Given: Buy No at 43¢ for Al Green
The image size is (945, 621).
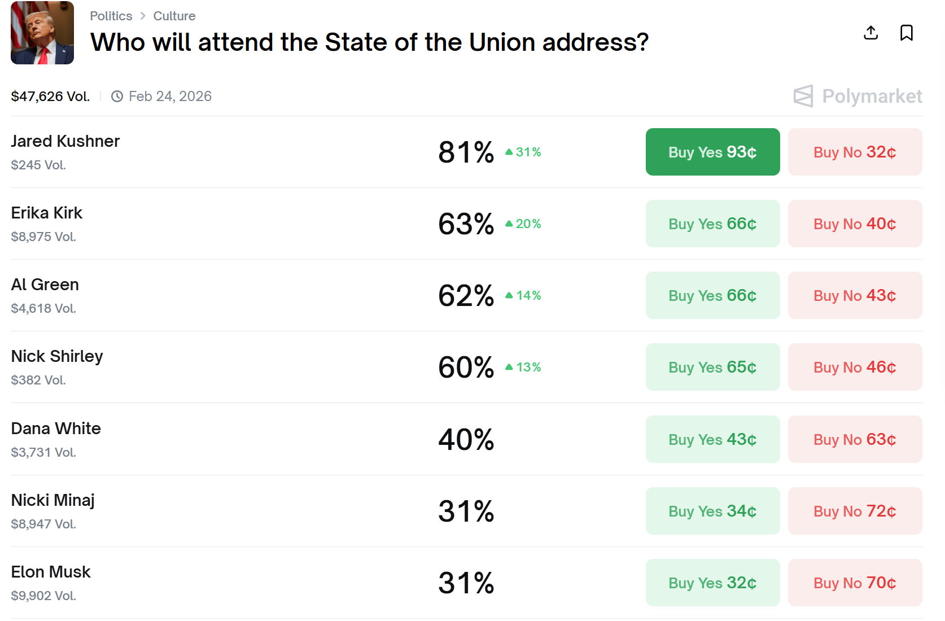Looking at the screenshot, I should click(854, 295).
